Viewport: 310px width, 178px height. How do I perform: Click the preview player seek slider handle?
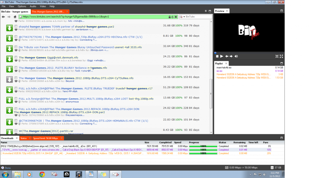pyautogui.click(x=215, y=52)
